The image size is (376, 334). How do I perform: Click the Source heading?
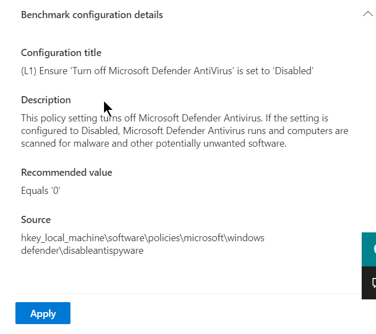point(36,220)
